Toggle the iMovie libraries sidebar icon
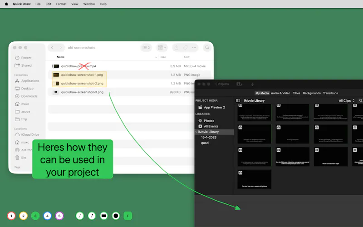363x227 pixels. (238, 100)
